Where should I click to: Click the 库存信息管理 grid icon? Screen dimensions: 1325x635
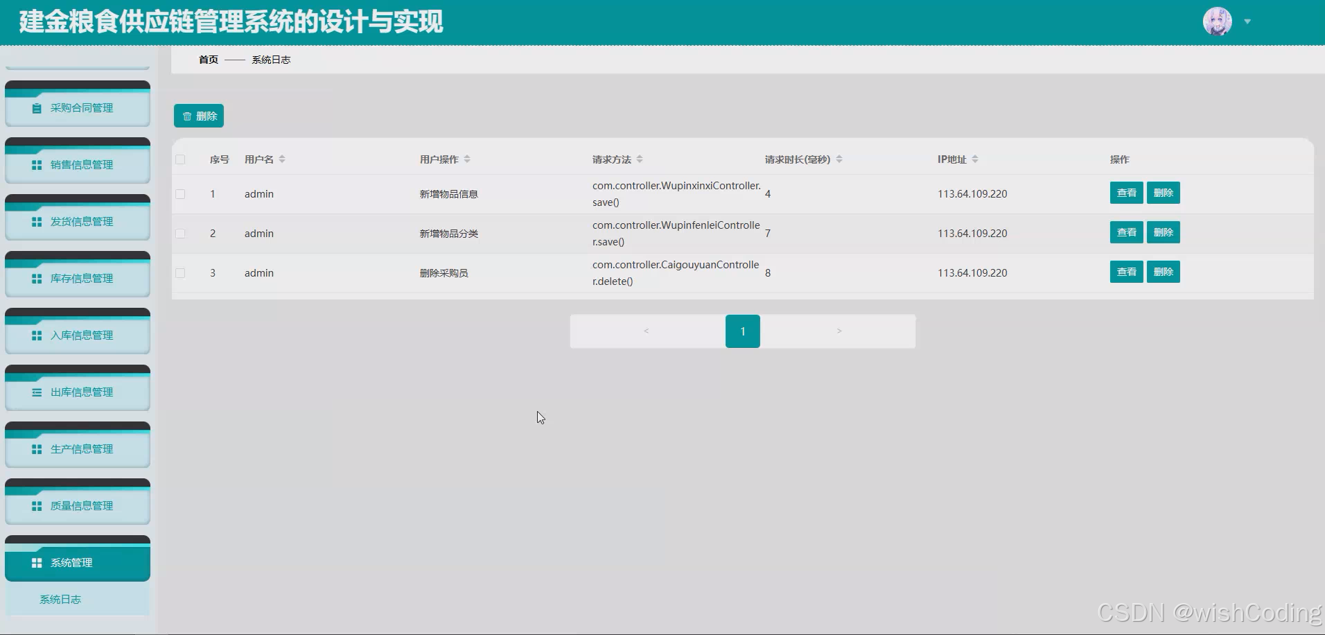click(37, 278)
